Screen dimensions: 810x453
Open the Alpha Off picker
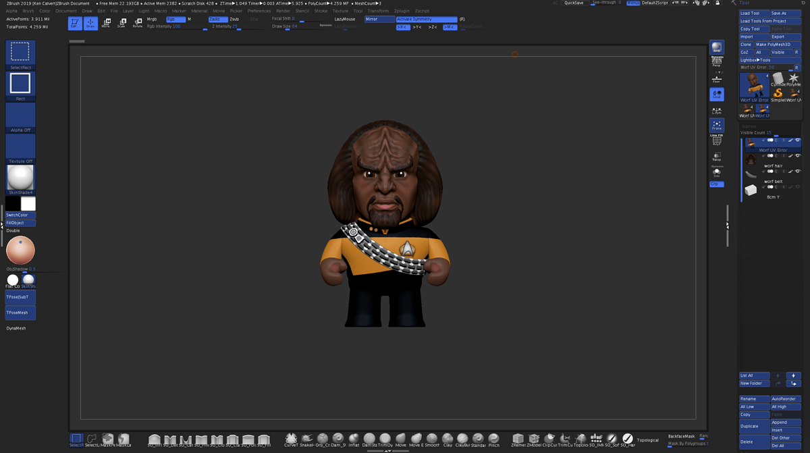(x=20, y=117)
